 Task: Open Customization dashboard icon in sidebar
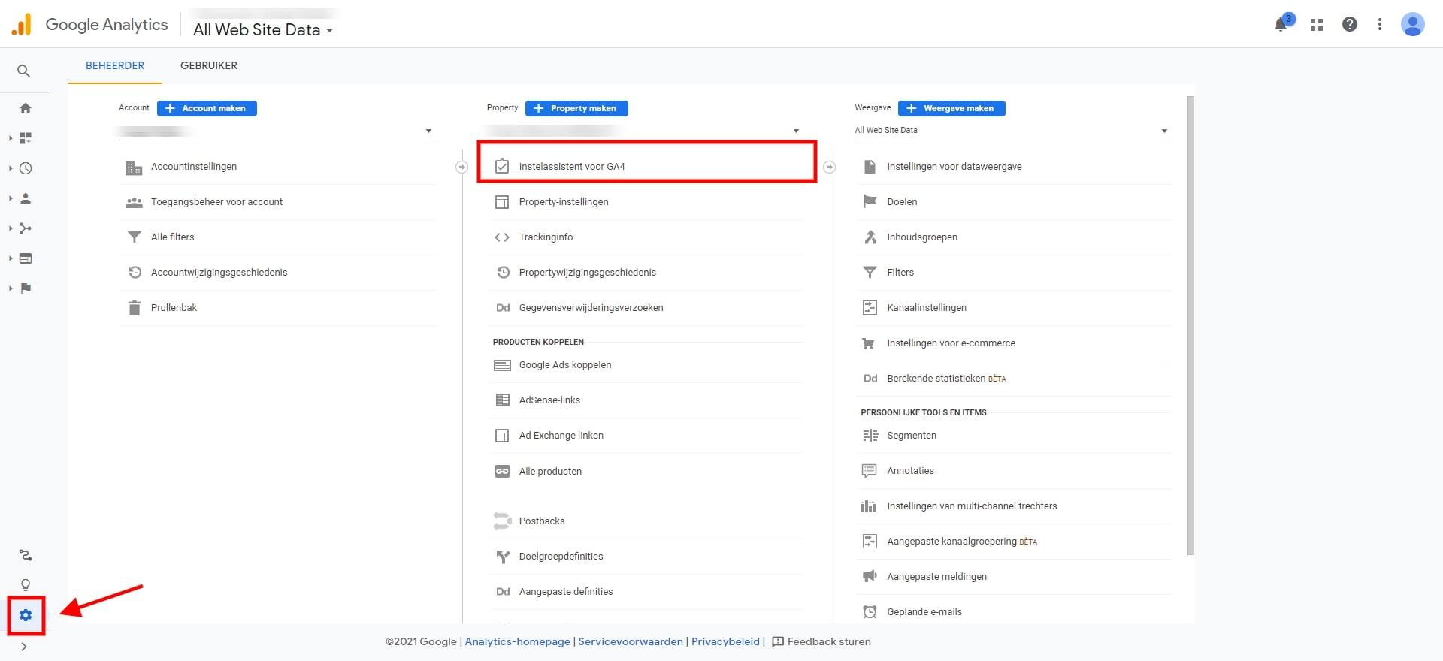26,138
